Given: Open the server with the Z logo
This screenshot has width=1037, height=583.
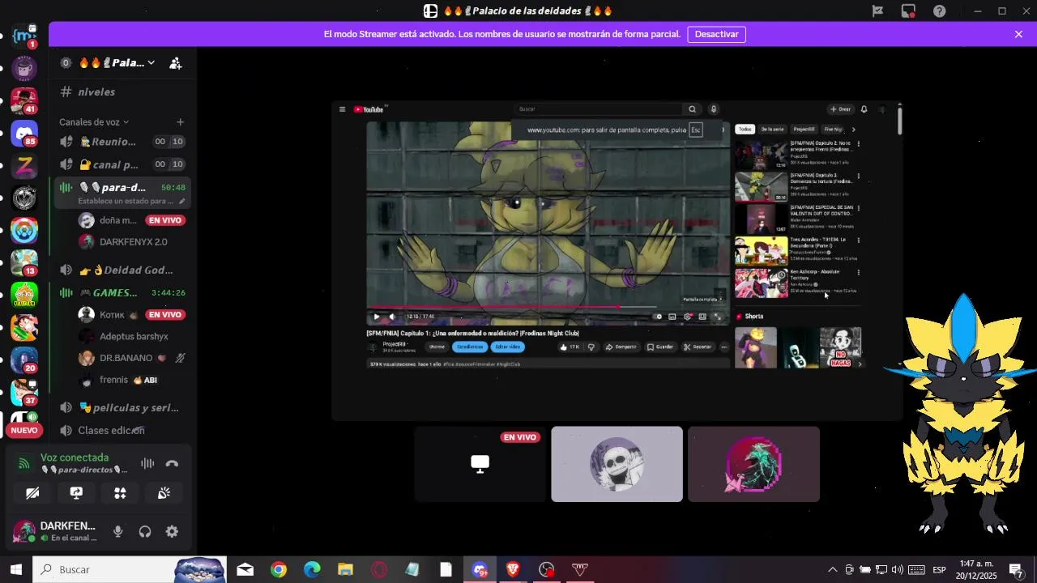Looking at the screenshot, I should point(24,166).
